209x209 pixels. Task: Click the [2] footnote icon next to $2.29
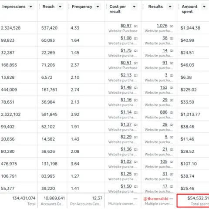pyautogui.click(x=135, y=137)
